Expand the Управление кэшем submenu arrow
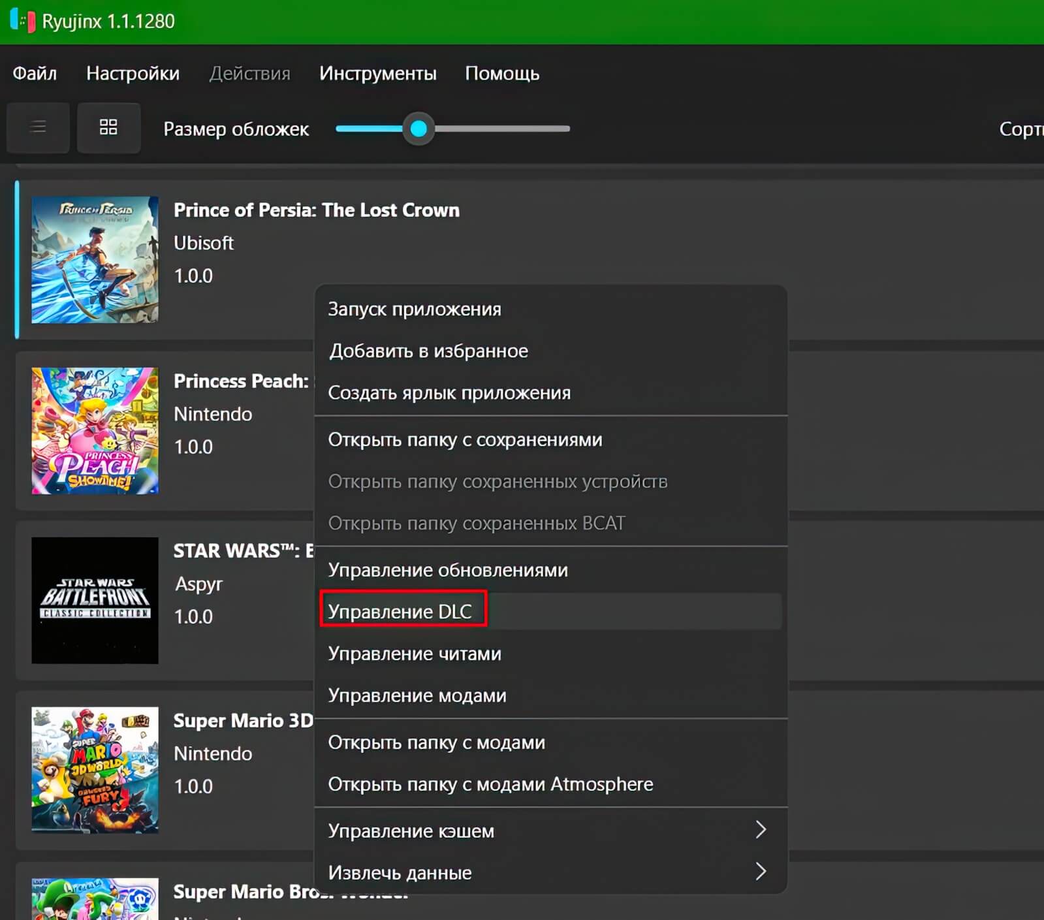This screenshot has width=1044, height=920. 760,830
